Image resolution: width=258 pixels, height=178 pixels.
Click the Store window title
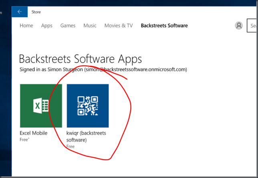[36, 12]
